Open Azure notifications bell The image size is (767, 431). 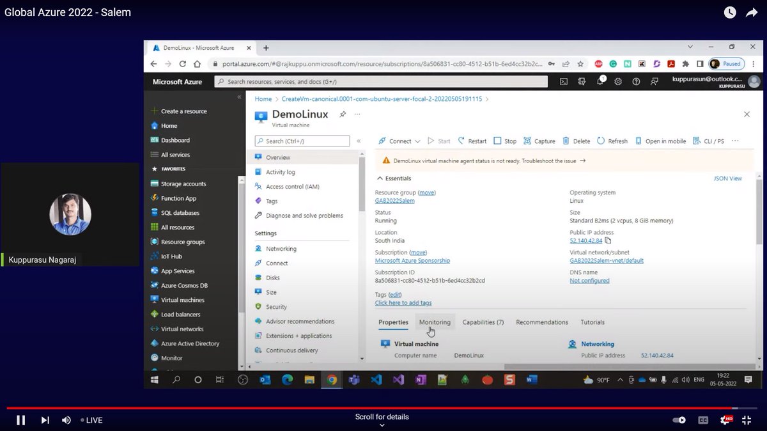[601, 82]
